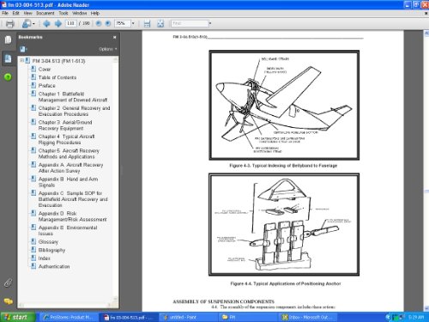The height and width of the screenshot is (322, 429).
Task: Open the Tools menu
Action: (x=63, y=13)
